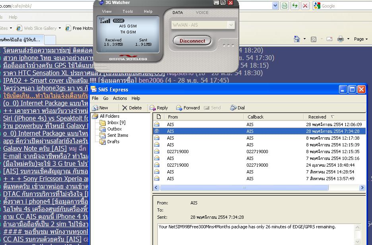Open the Web Slice Gallery favorites link
This screenshot has width=372, height=245.
coord(39,28)
